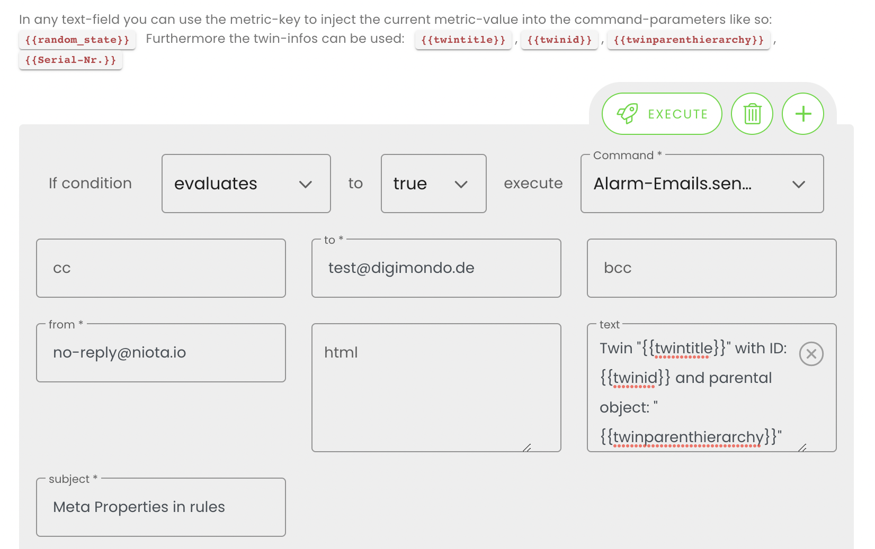Click the {{random_state}} metric-key chip
The height and width of the screenshot is (549, 875).
coord(77,40)
